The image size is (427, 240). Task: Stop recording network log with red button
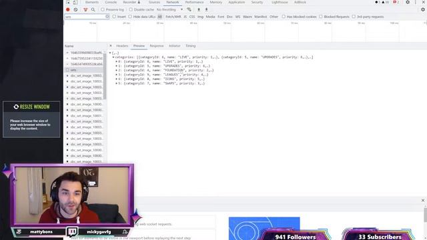68,9
